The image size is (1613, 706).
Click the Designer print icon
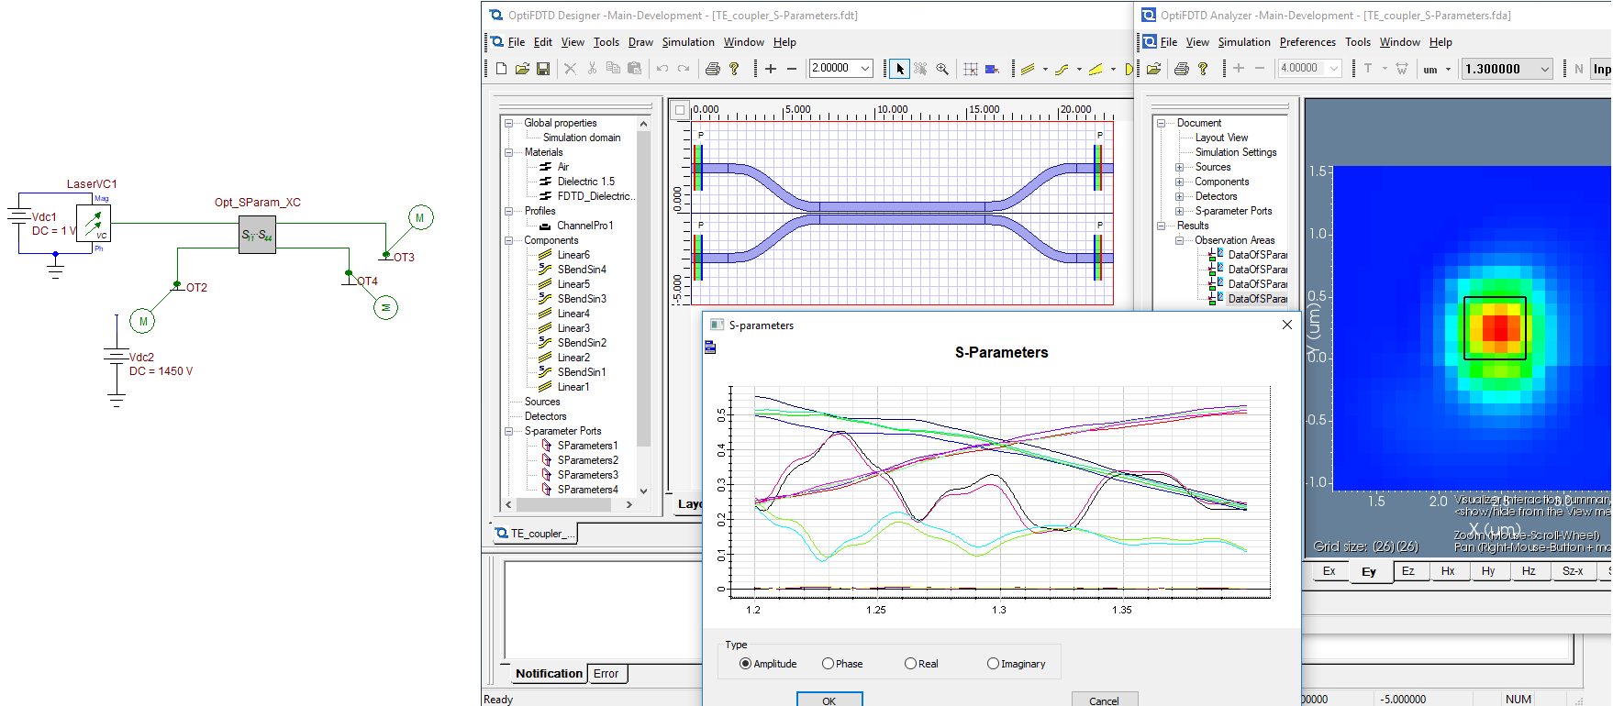[713, 69]
